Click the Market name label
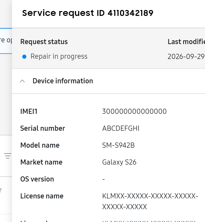Viewport: 205px width, 222px height. pos(41,162)
